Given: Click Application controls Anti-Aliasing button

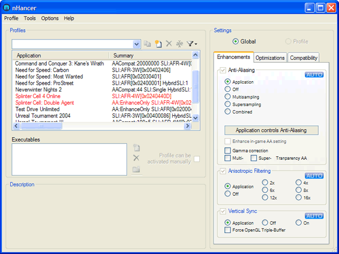Looking at the screenshot, I should coord(271,130).
